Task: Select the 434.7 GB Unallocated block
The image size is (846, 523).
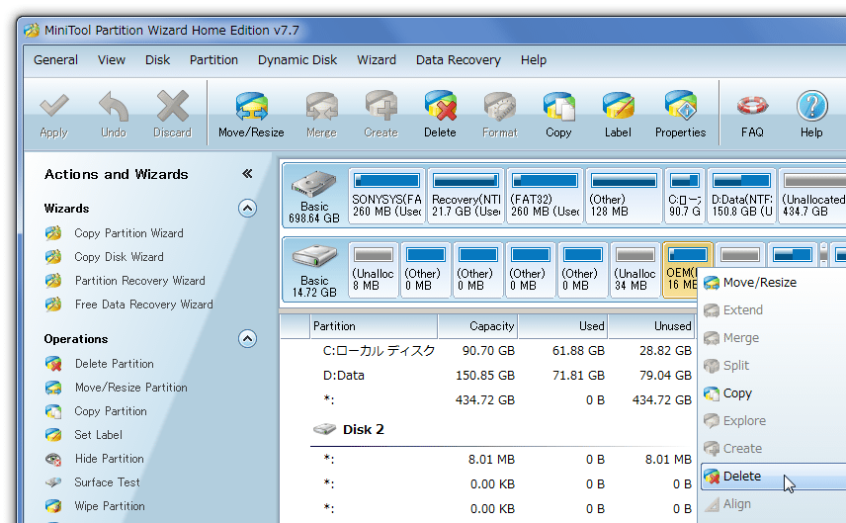Action: (812, 196)
